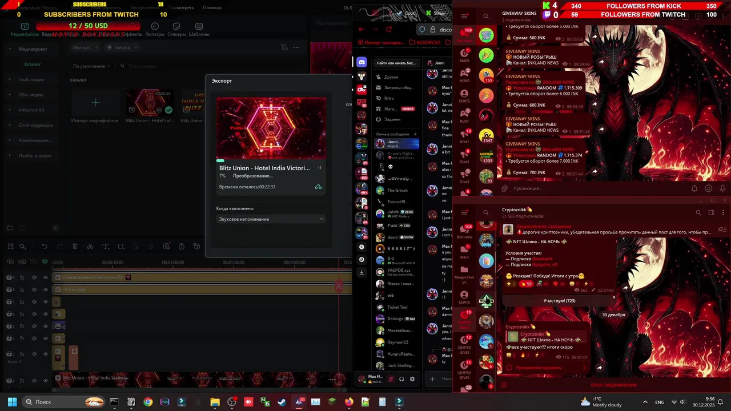Select the Crop tool in timeline toolbar
The width and height of the screenshot is (731, 411).
(x=121, y=247)
